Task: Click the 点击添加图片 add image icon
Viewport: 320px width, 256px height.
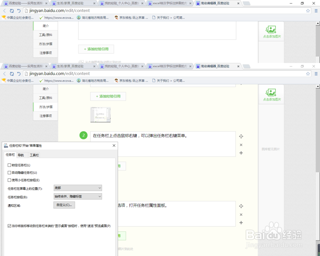Action: click(x=271, y=94)
